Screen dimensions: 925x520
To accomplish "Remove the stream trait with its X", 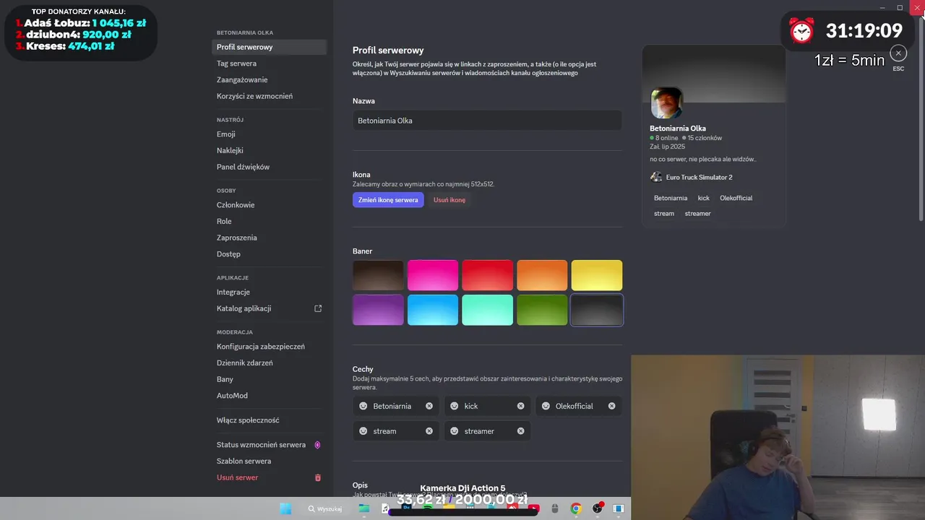I will 429,431.
